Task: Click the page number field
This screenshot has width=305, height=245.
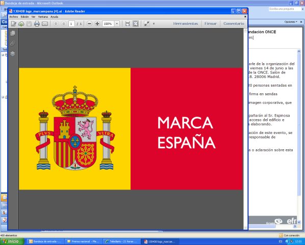Action: click(x=71, y=24)
